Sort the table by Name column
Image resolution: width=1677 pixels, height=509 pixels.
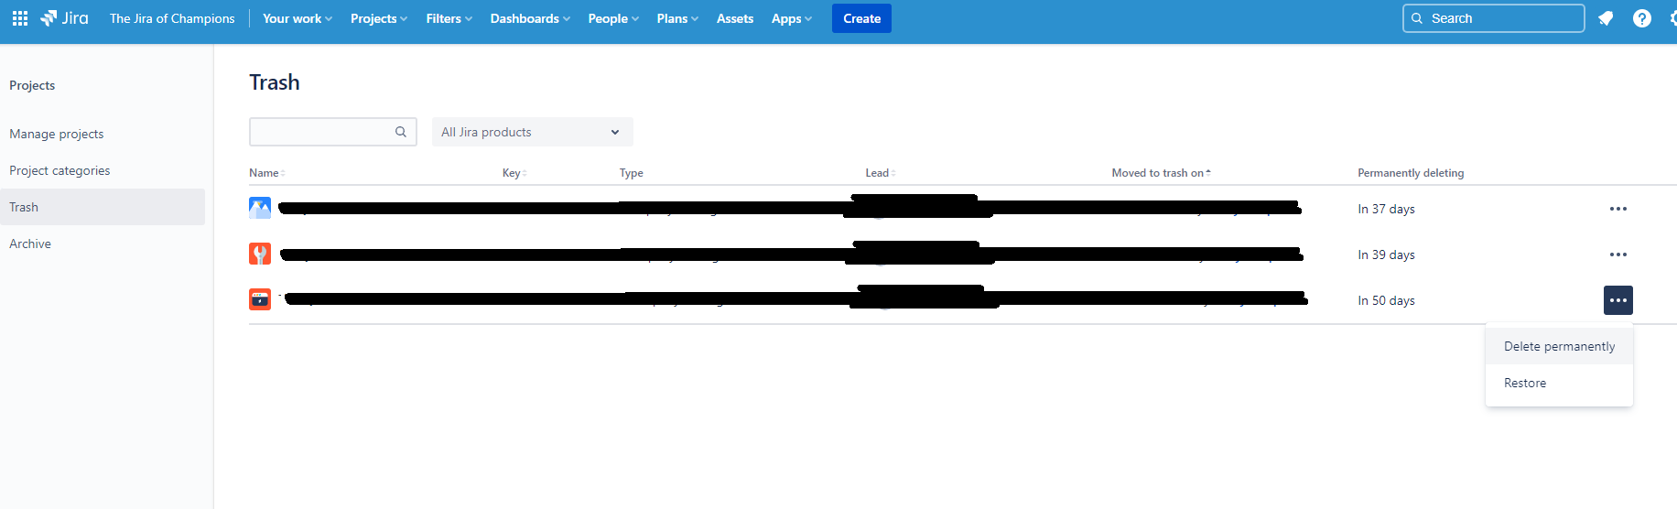(x=267, y=173)
